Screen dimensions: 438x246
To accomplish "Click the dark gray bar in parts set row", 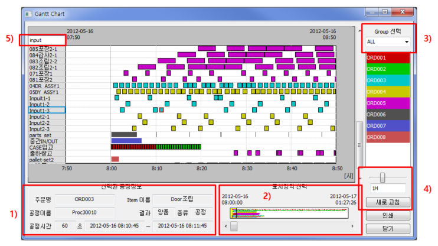I will 124,135.
